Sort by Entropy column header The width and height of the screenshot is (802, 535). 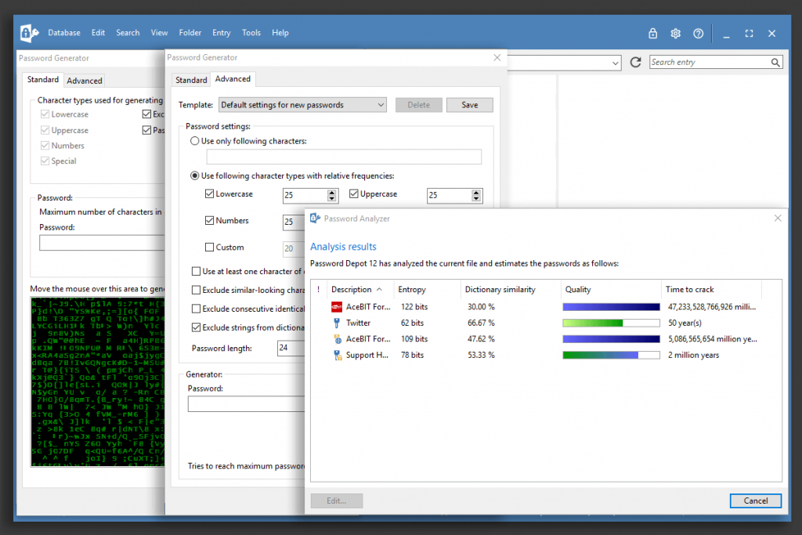(x=427, y=290)
